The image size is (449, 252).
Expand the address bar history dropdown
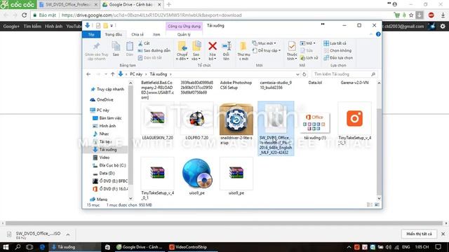pos(297,74)
